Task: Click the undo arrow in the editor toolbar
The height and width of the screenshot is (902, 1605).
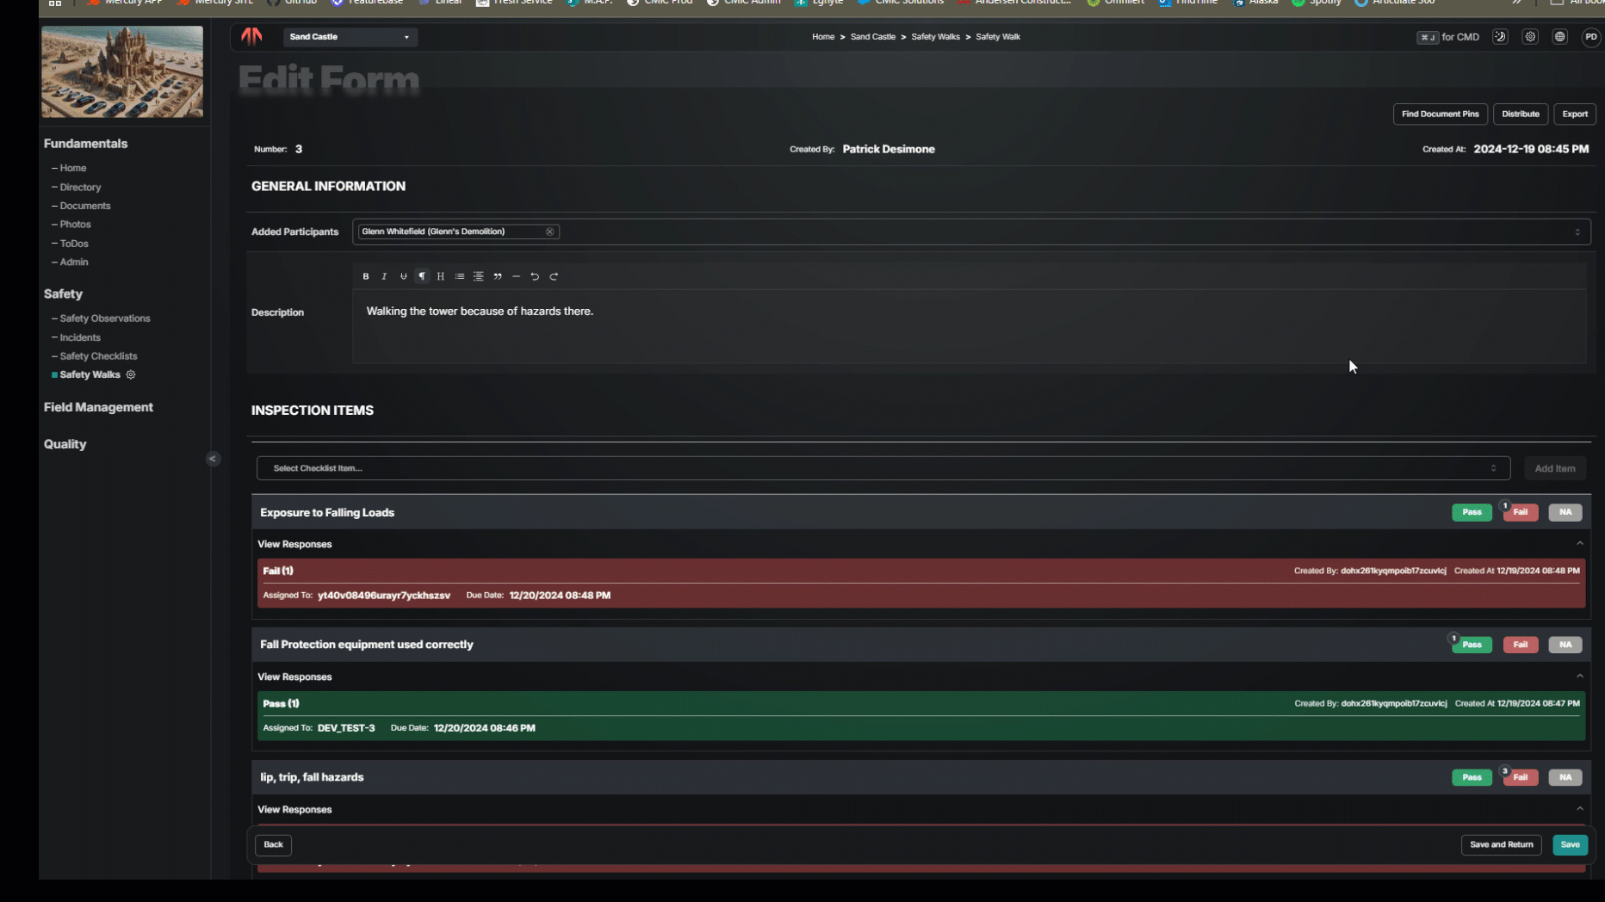Action: pos(535,276)
